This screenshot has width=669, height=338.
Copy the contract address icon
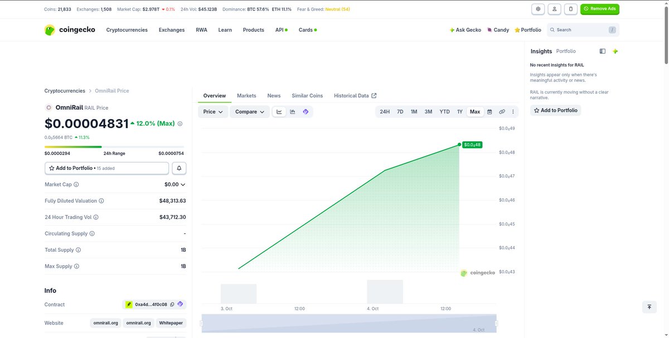pos(172,305)
